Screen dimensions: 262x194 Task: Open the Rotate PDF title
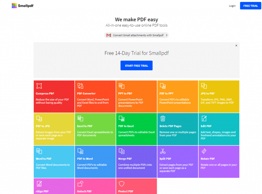208,159
